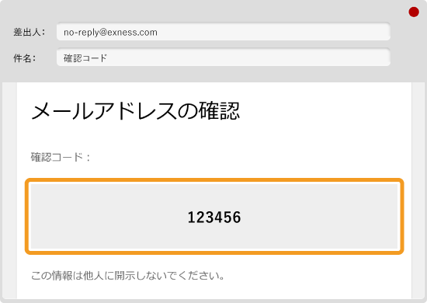Close the email window with red dot
The height and width of the screenshot is (303, 427).
(414, 12)
